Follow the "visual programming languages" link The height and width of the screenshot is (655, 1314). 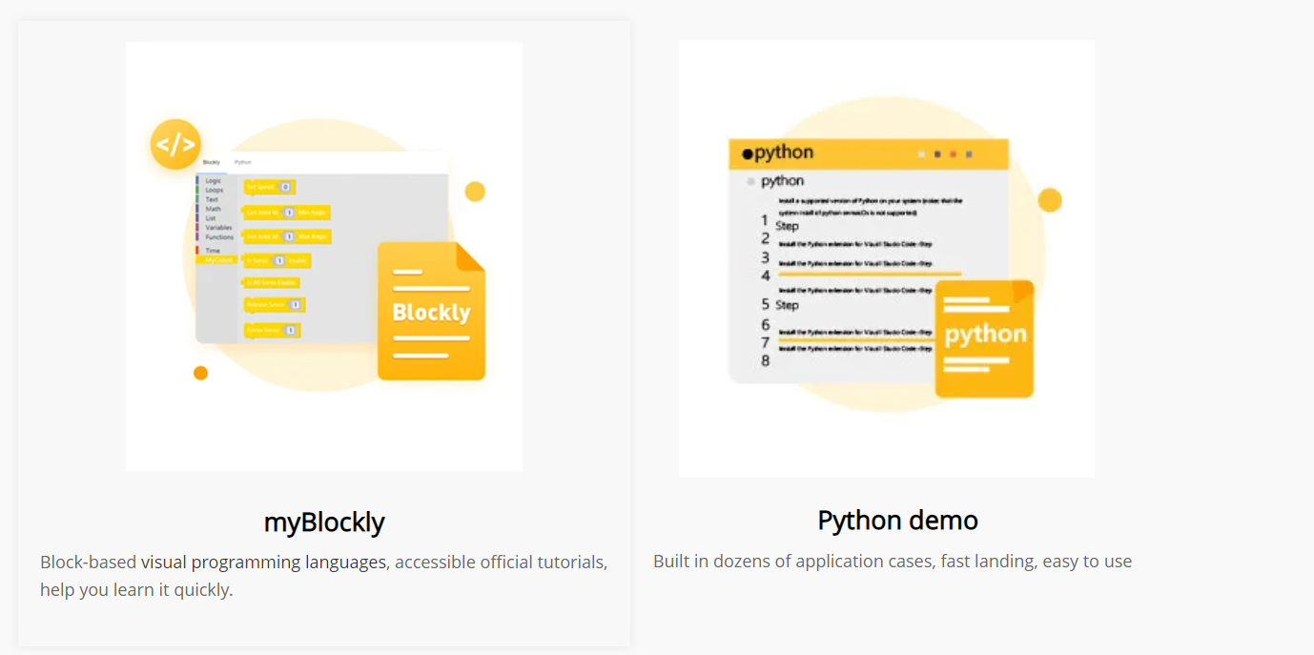(263, 563)
